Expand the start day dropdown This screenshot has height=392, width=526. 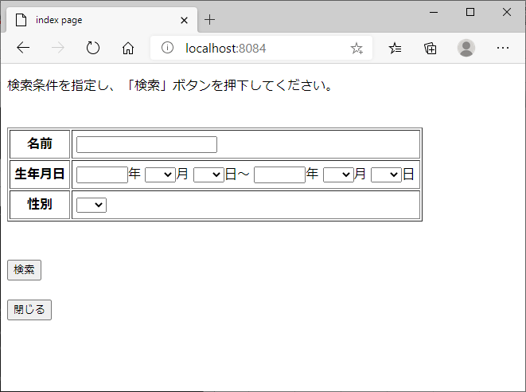(208, 174)
